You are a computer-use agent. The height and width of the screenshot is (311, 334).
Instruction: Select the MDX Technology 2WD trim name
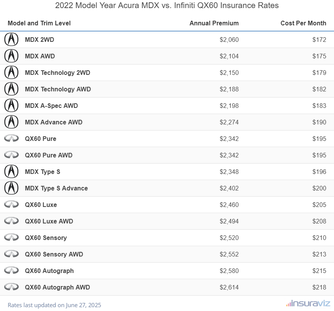(x=58, y=73)
